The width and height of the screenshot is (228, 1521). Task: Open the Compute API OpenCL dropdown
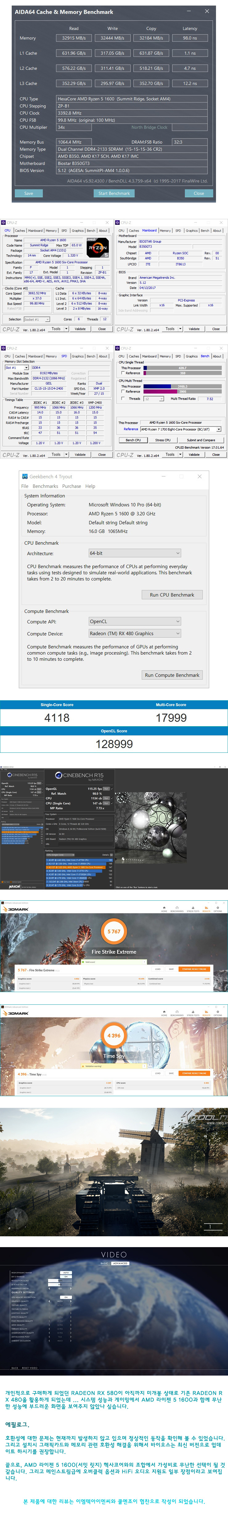click(x=134, y=621)
